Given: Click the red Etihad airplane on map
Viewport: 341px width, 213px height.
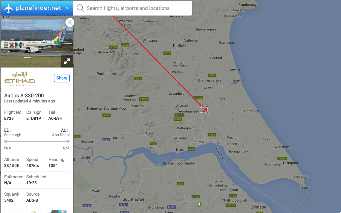Looking at the screenshot, I should 205,109.
